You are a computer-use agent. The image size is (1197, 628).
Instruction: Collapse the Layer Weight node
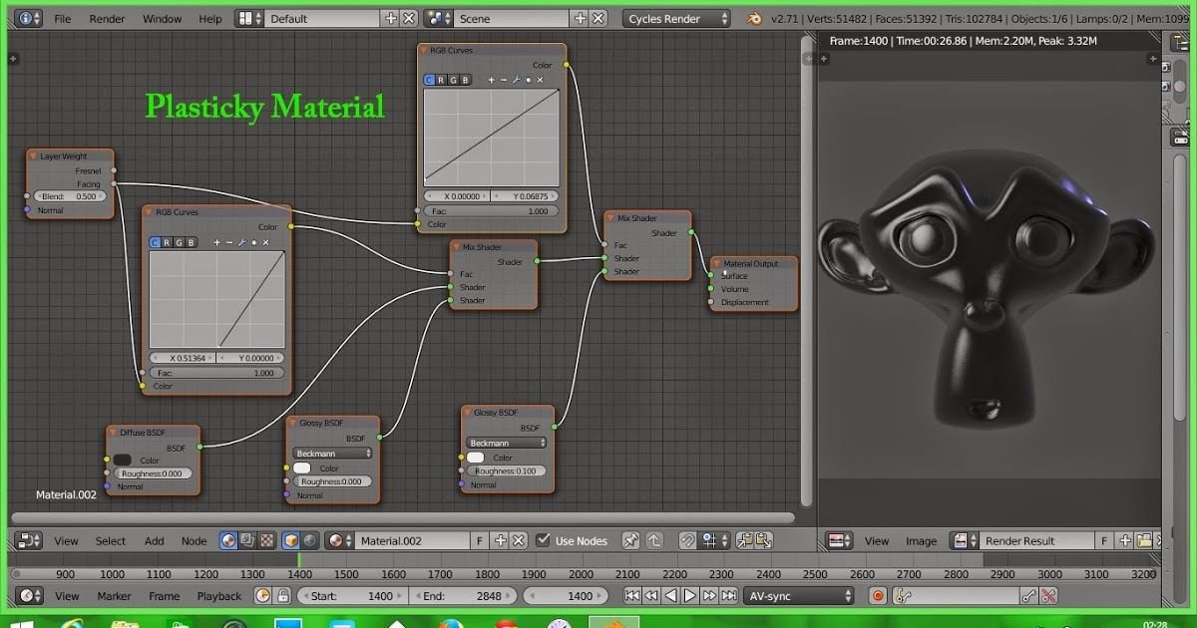point(34,157)
